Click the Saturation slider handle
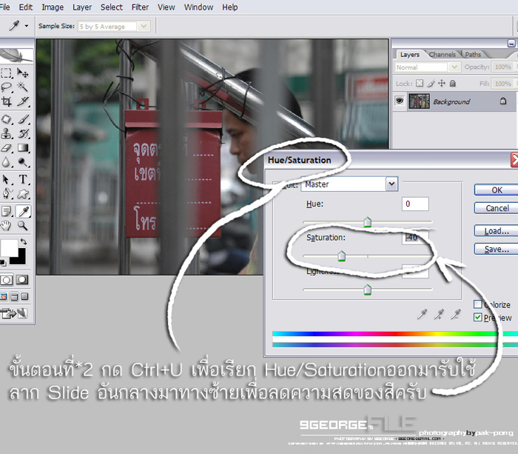This screenshot has width=518, height=454. click(342, 256)
